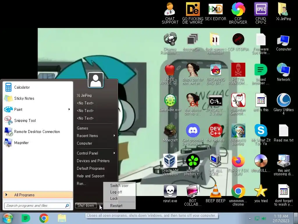Image resolution: width=298 pixels, height=224 pixels.
Task: Open volume control in system tray
Action: 264,218
